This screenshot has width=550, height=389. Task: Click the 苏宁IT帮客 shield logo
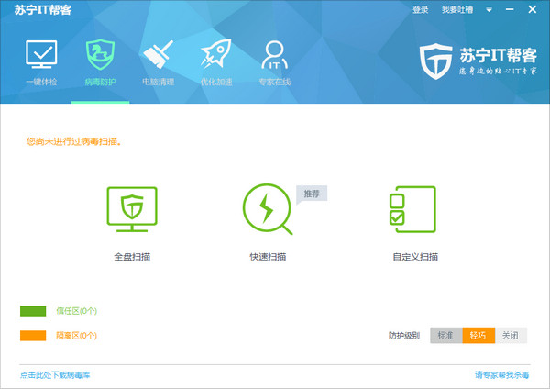[x=436, y=61]
